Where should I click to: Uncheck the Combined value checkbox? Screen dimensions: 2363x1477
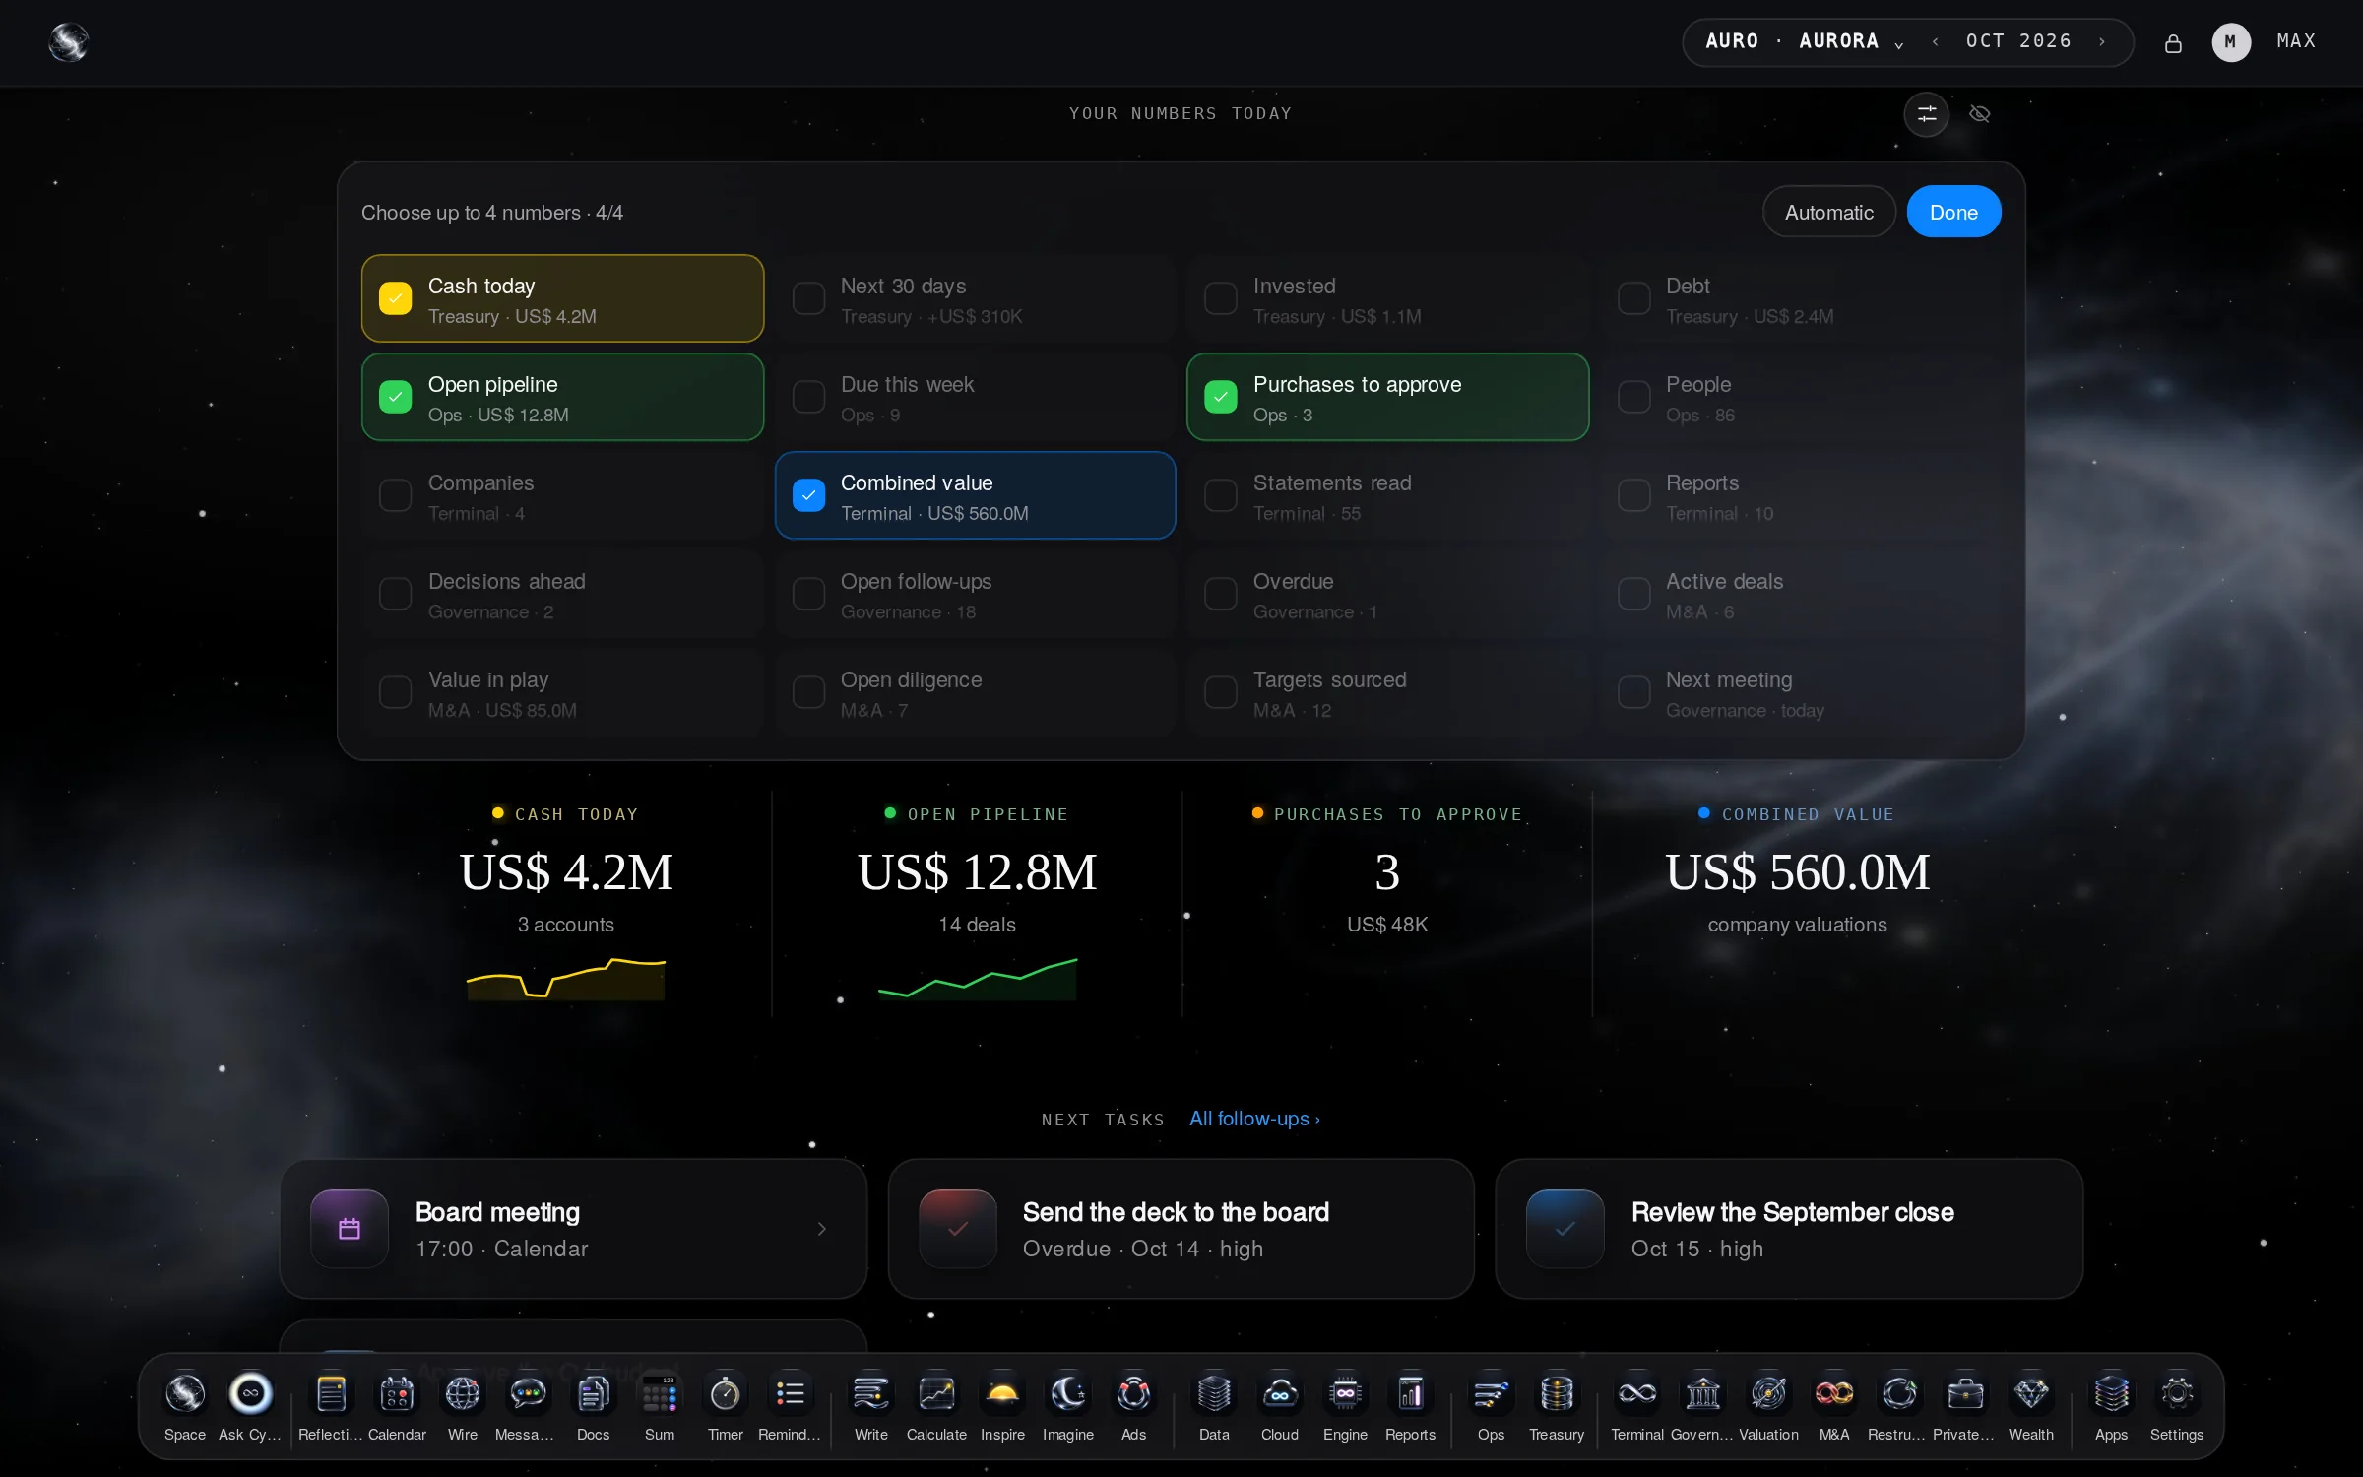point(808,495)
